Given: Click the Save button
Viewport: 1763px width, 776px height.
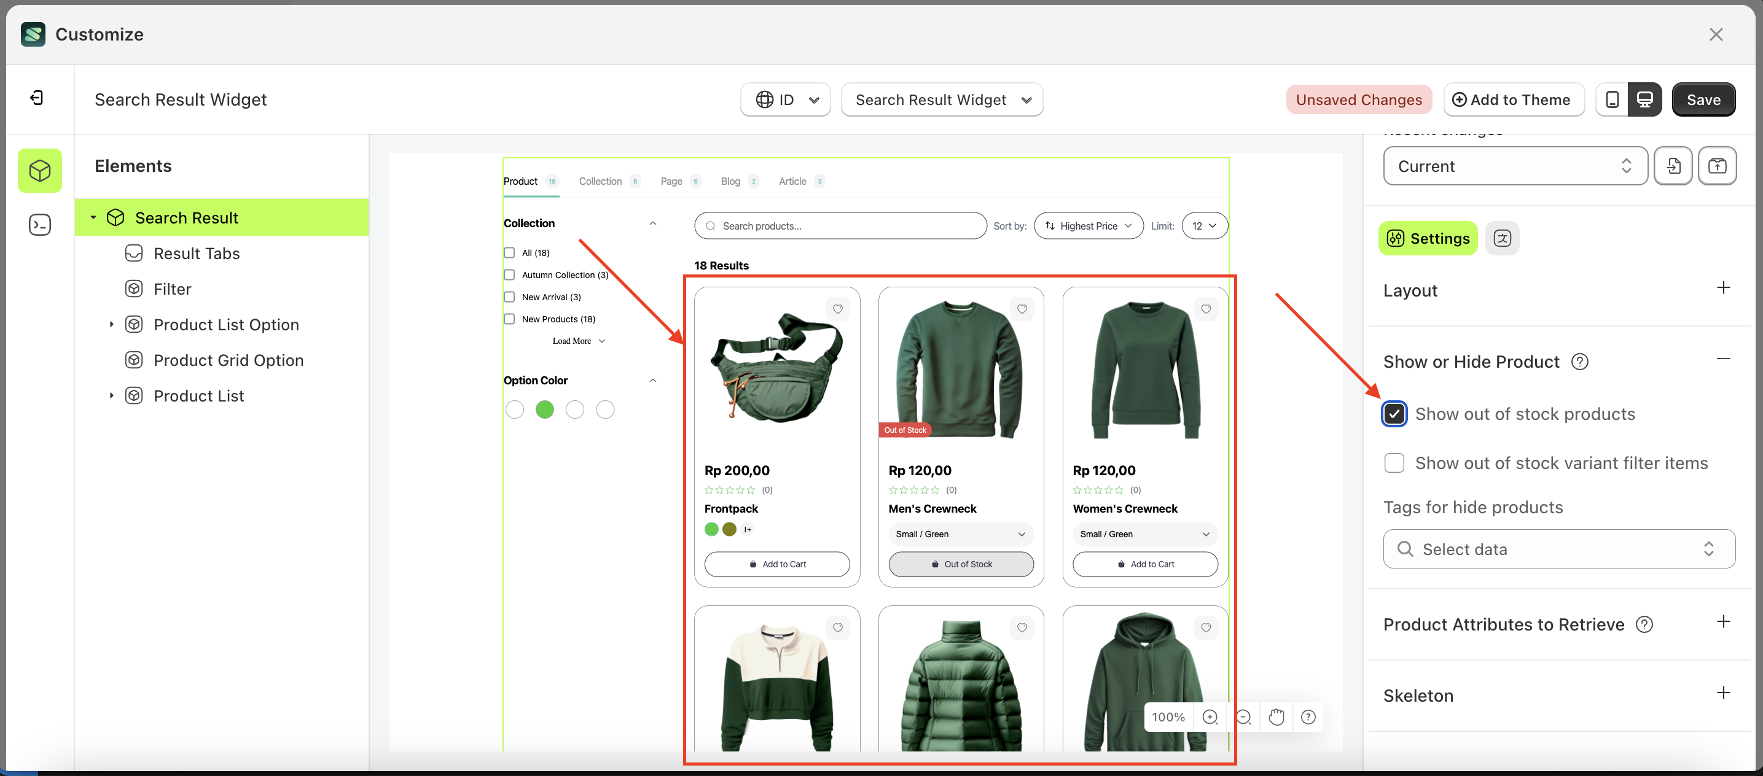Looking at the screenshot, I should [1703, 100].
